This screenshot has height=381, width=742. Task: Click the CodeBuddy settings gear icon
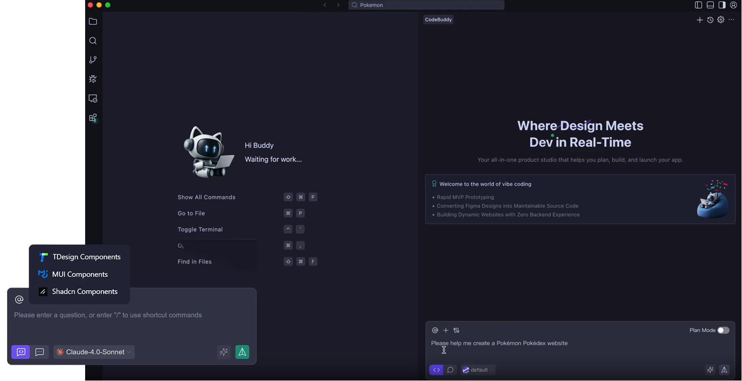721,20
